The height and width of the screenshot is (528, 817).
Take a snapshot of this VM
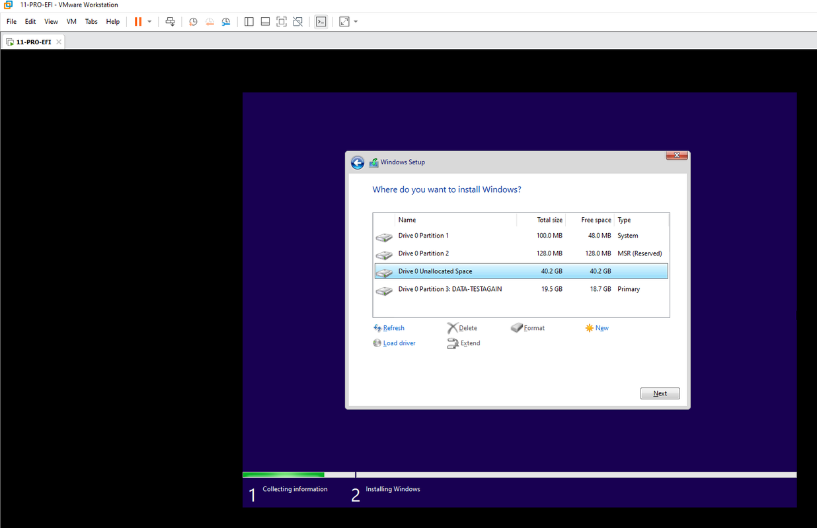point(193,22)
